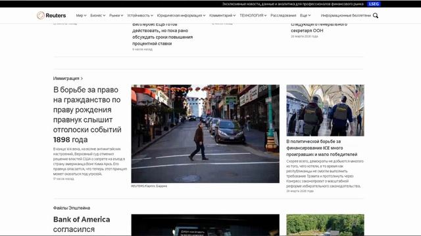
Task: Expand the Юридическая информация menu
Action: (181, 16)
